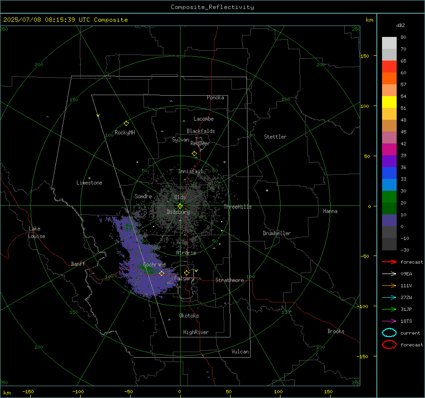This screenshot has height=398, width=425.
Task: Click the RockyMH label
Action: click(x=125, y=133)
